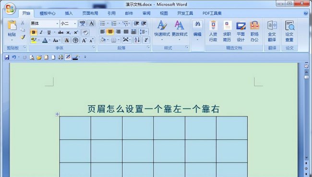
Task: Click the Undo arrow icon
Action: (14, 57)
